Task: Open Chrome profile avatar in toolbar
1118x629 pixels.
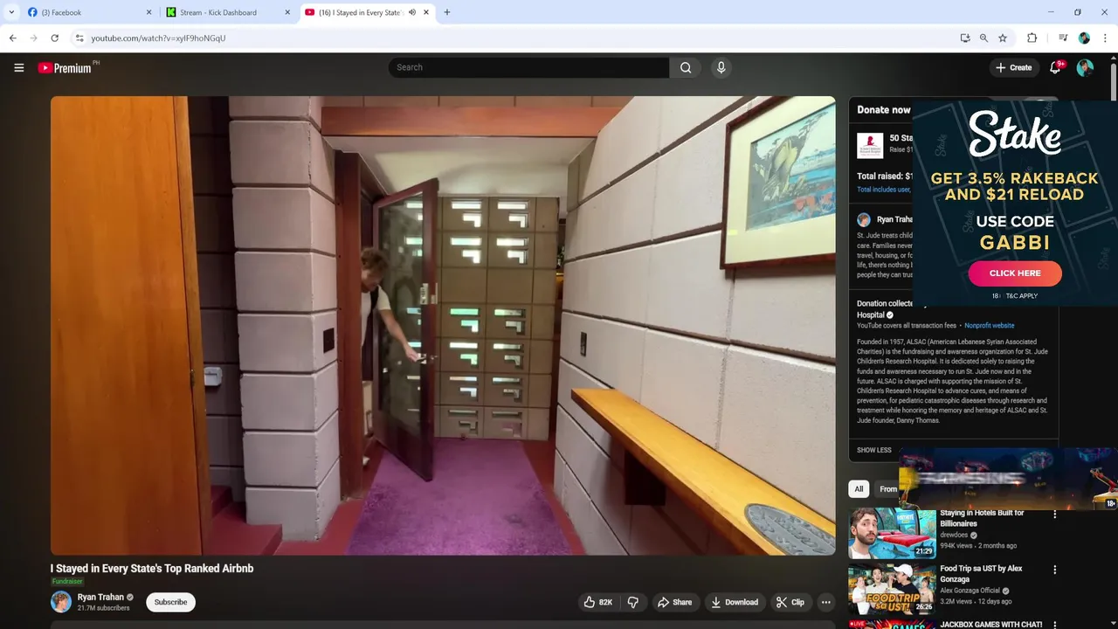Action: pos(1084,38)
